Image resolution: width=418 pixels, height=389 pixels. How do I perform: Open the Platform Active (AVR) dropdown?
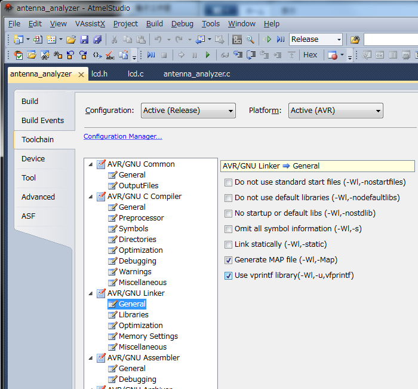click(336, 111)
